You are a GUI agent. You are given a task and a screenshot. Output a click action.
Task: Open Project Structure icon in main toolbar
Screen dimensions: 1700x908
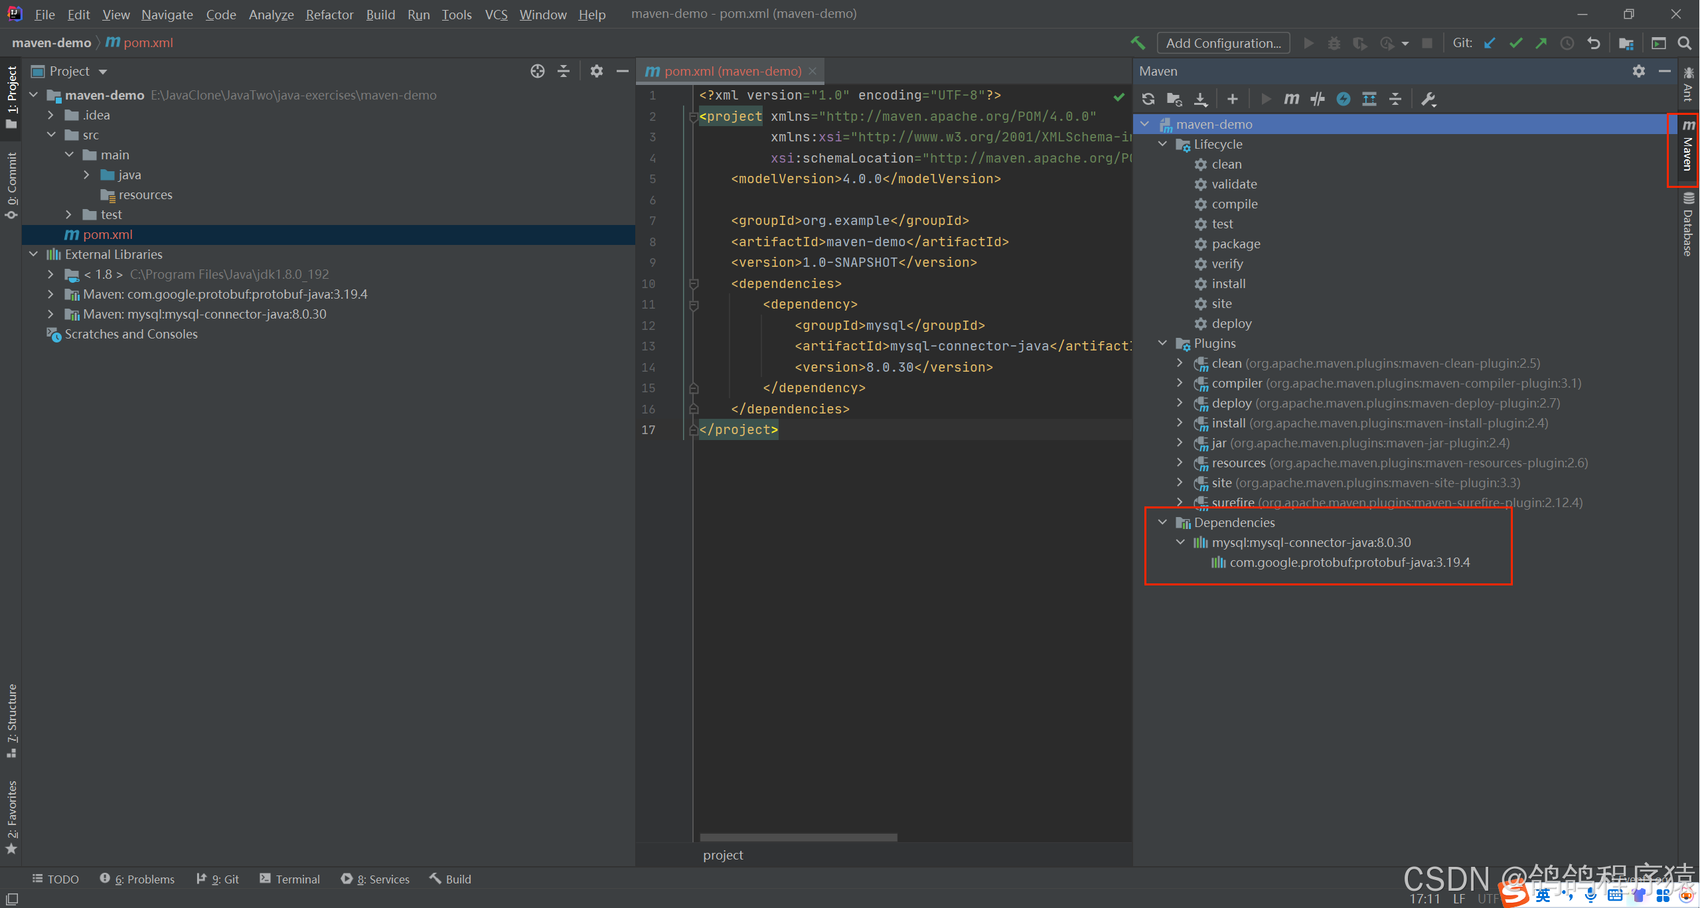[x=1626, y=43]
